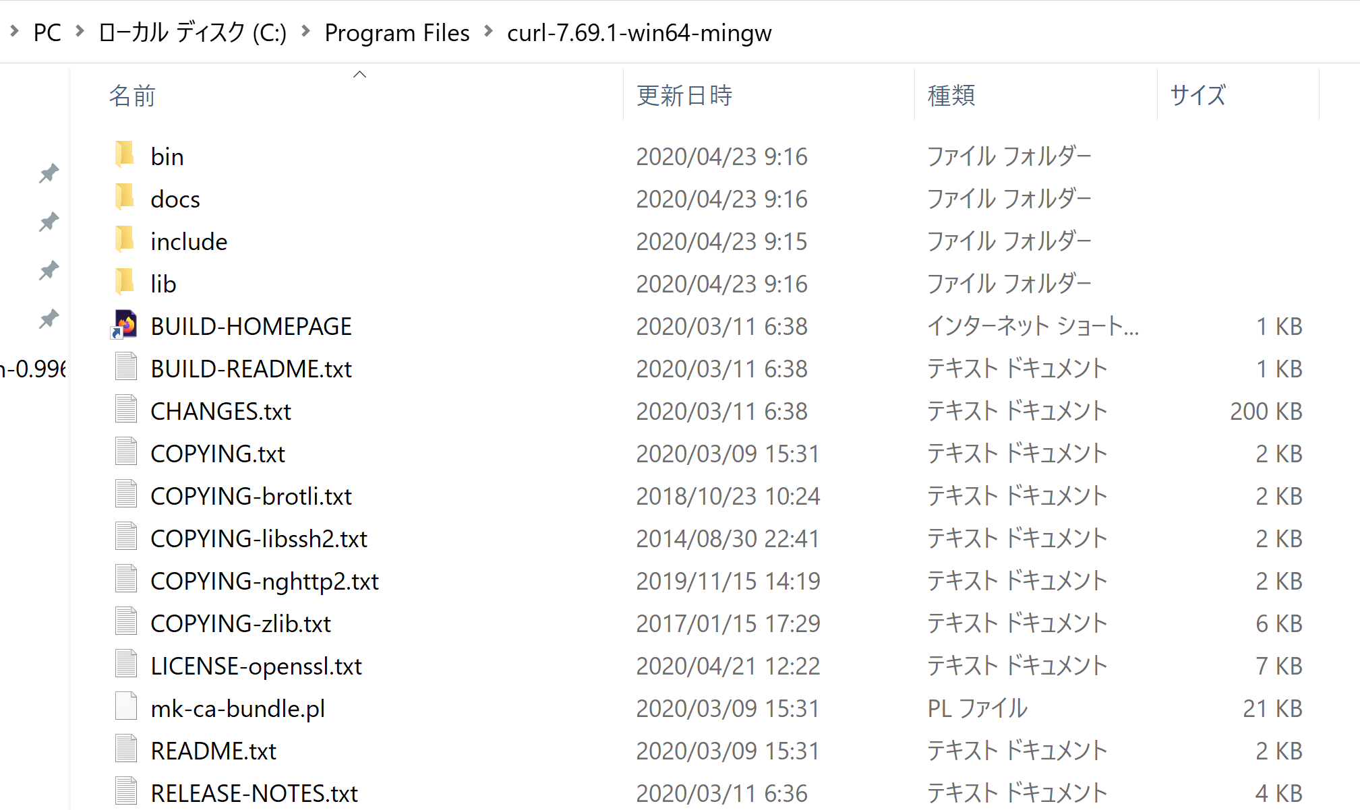Screen dimensions: 1360x810
Task: Navigate to ローカル ディスク (C:) breadcrumb
Action: point(192,32)
